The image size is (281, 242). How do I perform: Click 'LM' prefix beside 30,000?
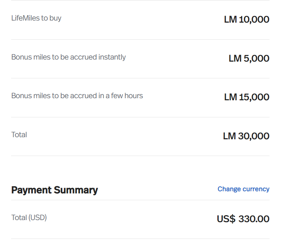coord(230,136)
